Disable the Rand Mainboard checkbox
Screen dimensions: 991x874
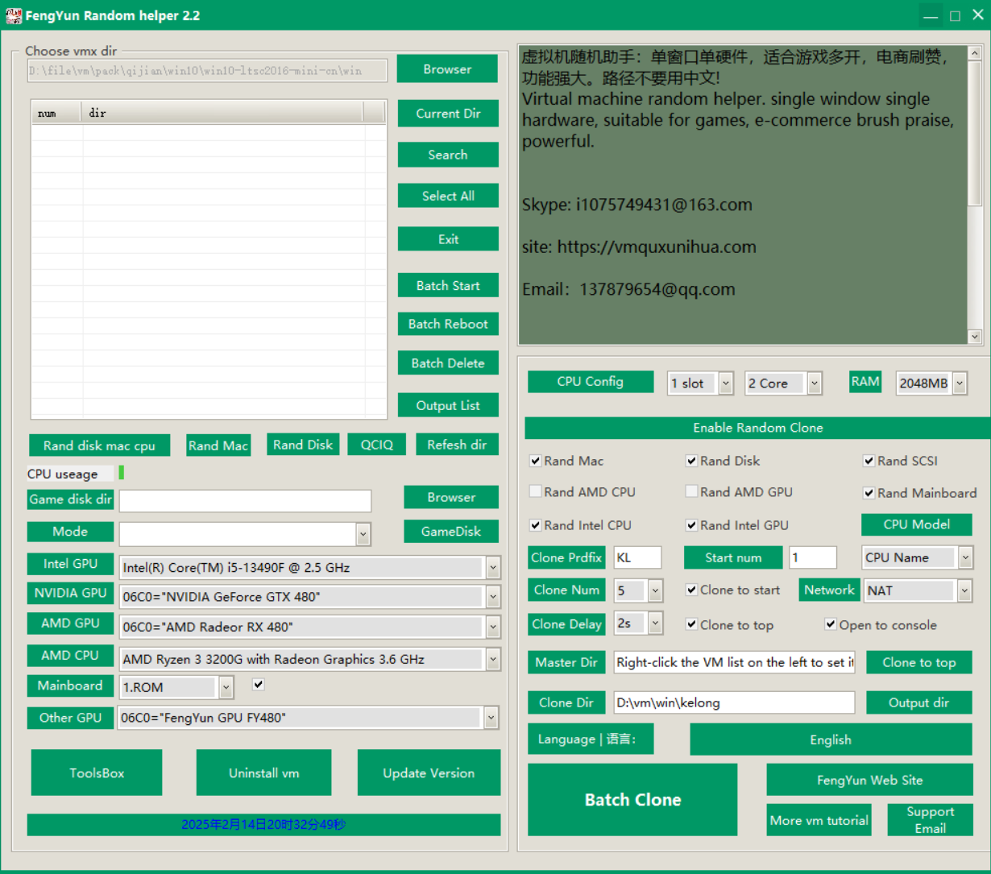point(869,493)
